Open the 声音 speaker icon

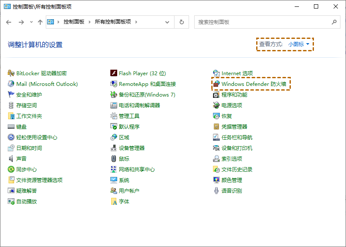tap(11, 159)
